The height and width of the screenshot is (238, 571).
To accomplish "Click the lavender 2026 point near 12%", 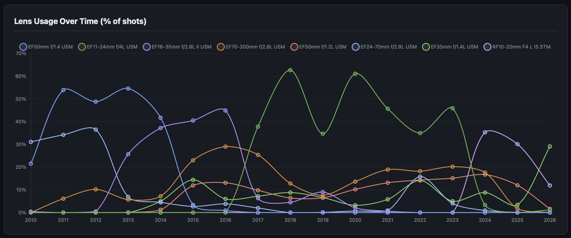I will pyautogui.click(x=550, y=185).
